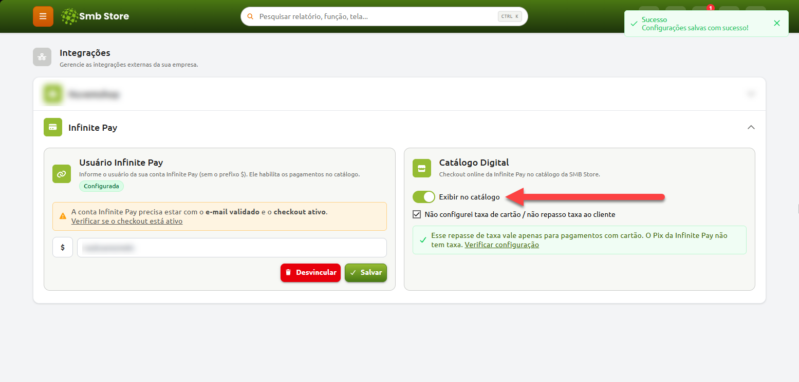Click the Configurações salvas com sucesso message
The width and height of the screenshot is (799, 382).
[695, 28]
